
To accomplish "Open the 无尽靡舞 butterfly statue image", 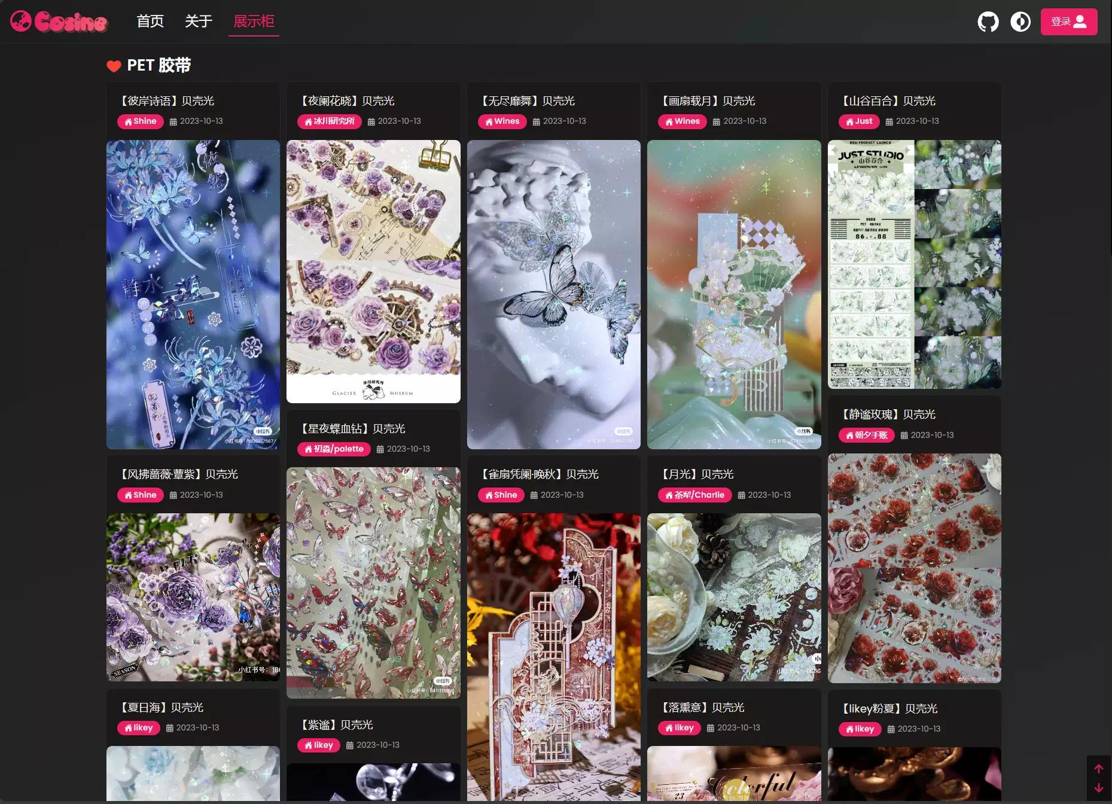I will click(x=553, y=294).
